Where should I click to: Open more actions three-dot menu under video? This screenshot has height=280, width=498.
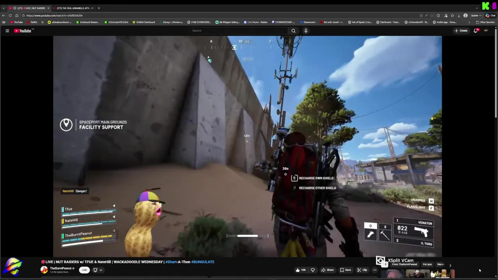pyautogui.click(x=375, y=270)
